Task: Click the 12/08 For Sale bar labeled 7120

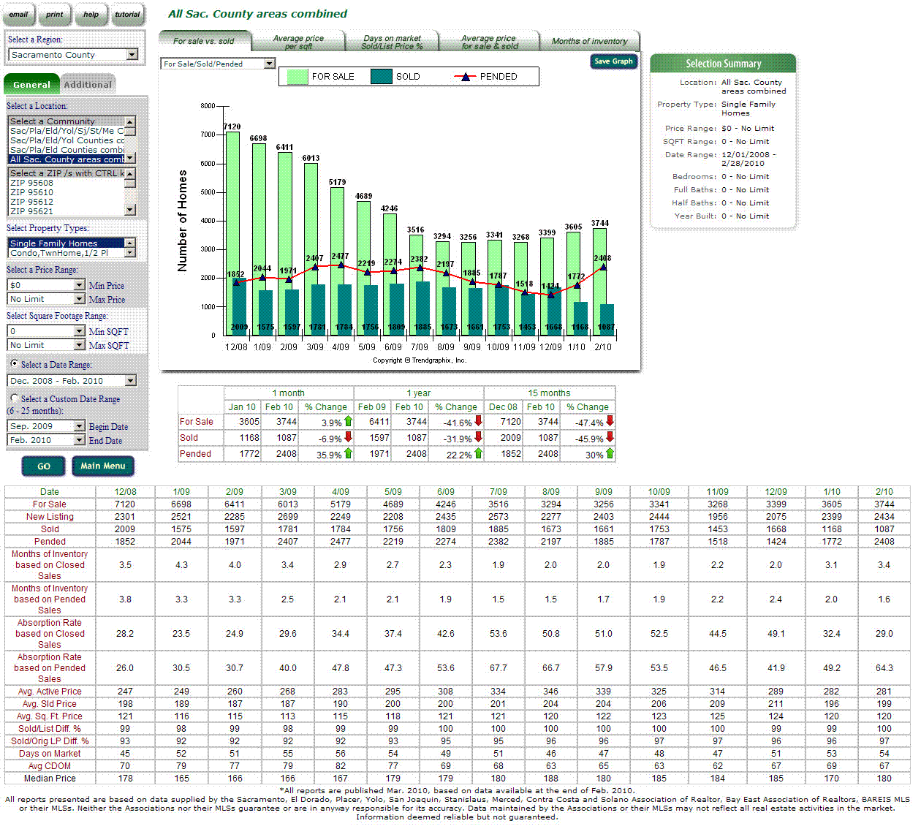Action: click(232, 205)
